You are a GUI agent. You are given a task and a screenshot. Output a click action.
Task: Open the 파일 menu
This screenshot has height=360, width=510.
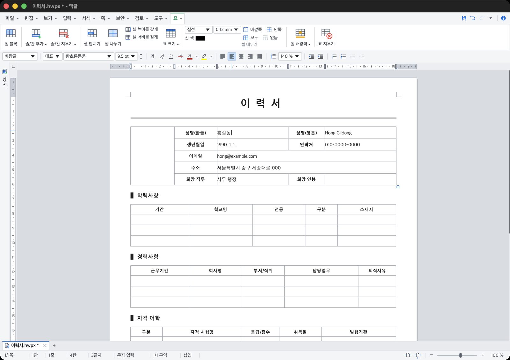[x=12, y=18]
